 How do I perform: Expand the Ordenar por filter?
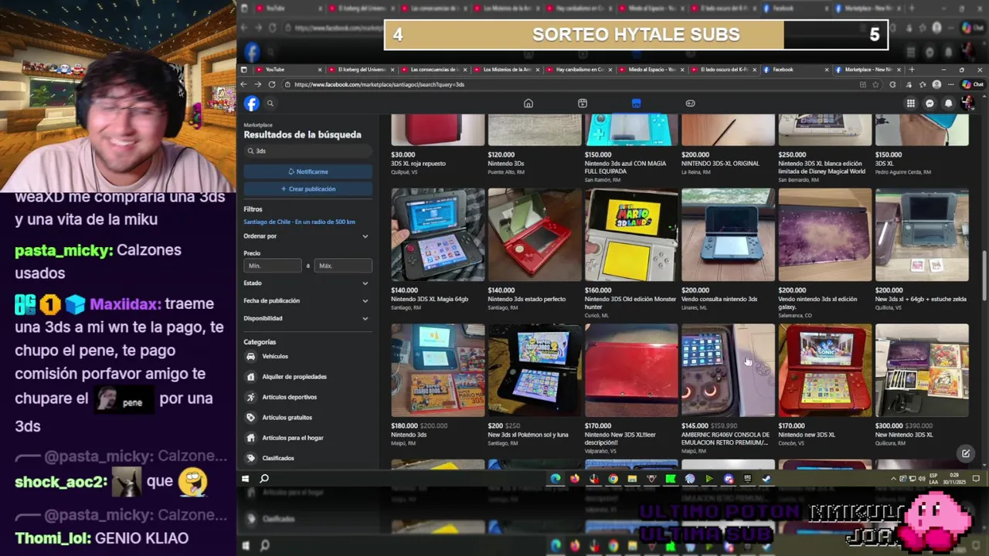[x=308, y=236]
